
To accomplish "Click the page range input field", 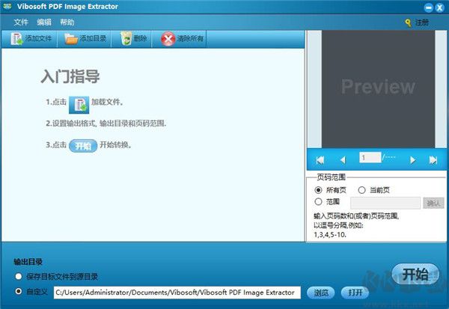I will 385,203.
